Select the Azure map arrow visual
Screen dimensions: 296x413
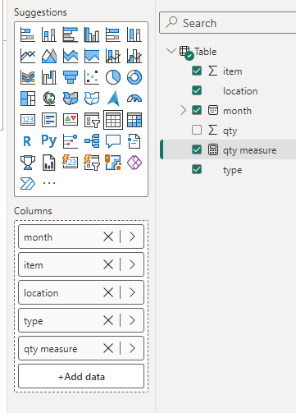pyautogui.click(x=113, y=99)
